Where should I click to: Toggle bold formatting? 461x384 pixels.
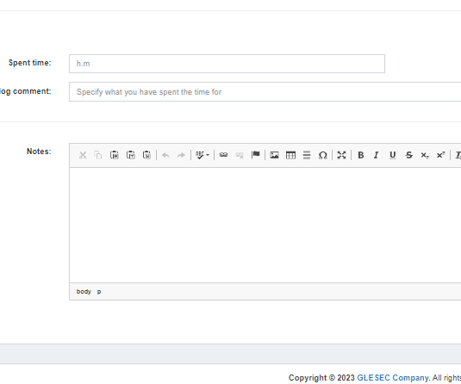pyautogui.click(x=360, y=155)
